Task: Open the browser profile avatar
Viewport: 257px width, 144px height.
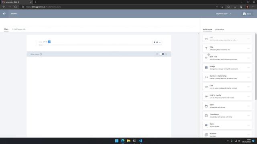Action: (247, 7)
